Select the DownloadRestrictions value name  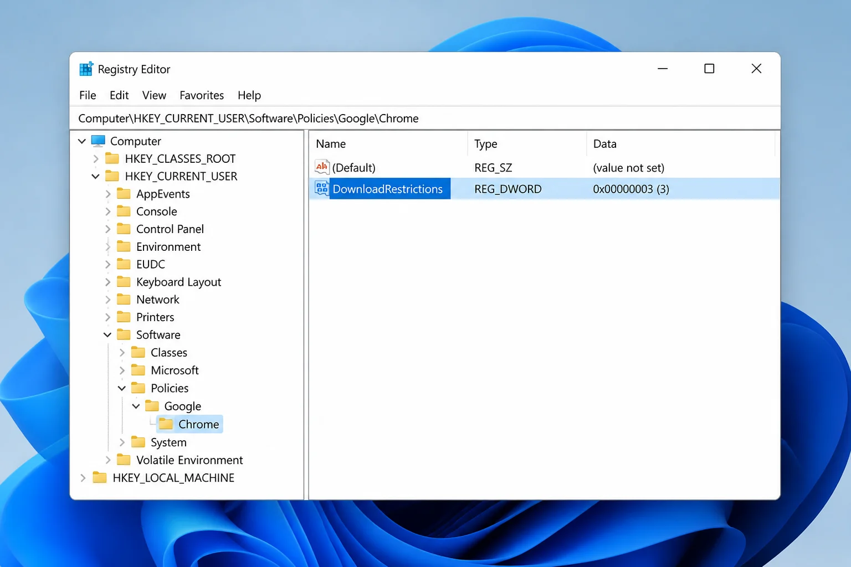388,189
